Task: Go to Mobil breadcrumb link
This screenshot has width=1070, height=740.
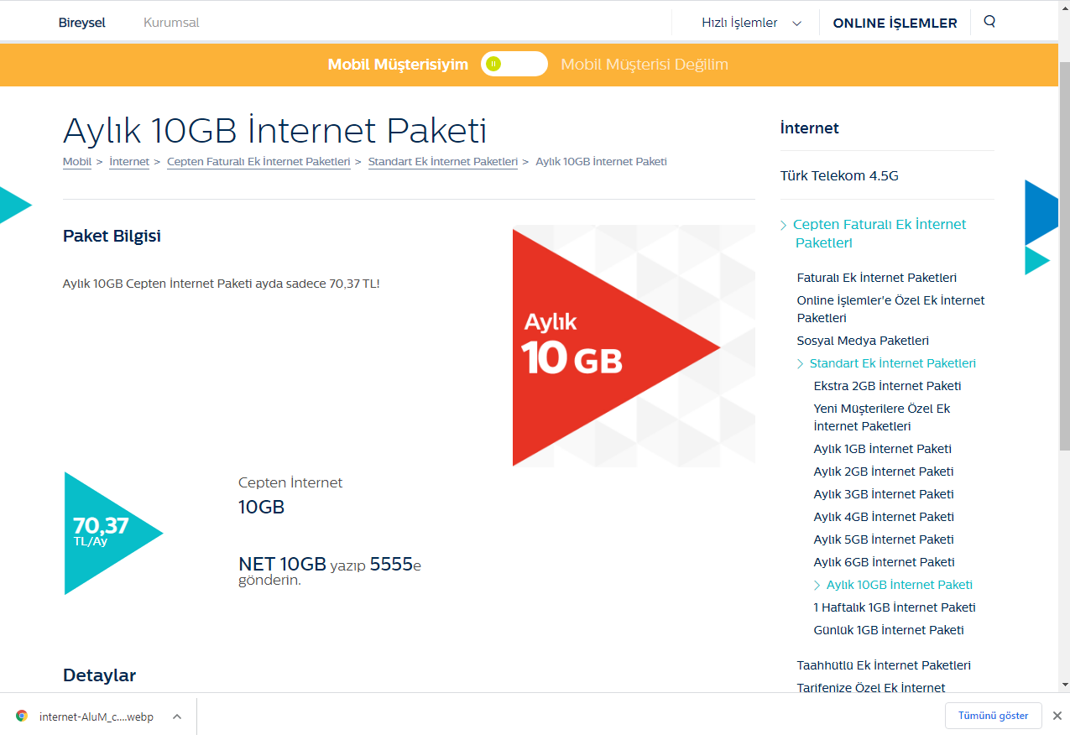Action: (77, 162)
